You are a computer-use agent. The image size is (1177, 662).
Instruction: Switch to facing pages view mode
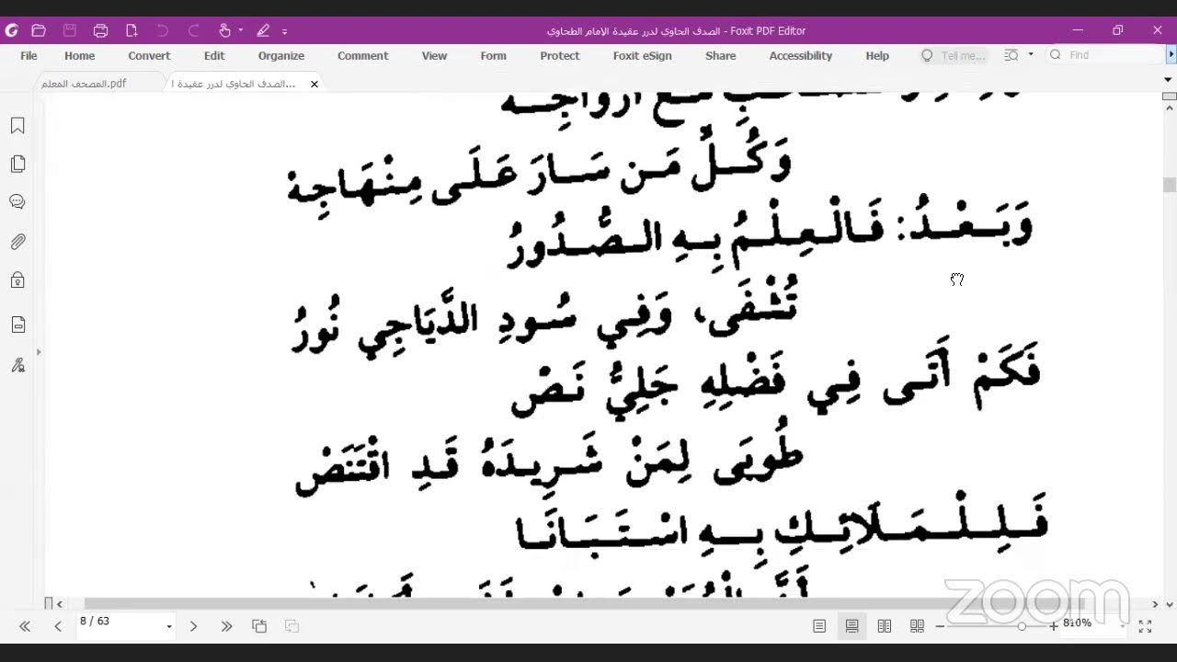click(x=885, y=626)
